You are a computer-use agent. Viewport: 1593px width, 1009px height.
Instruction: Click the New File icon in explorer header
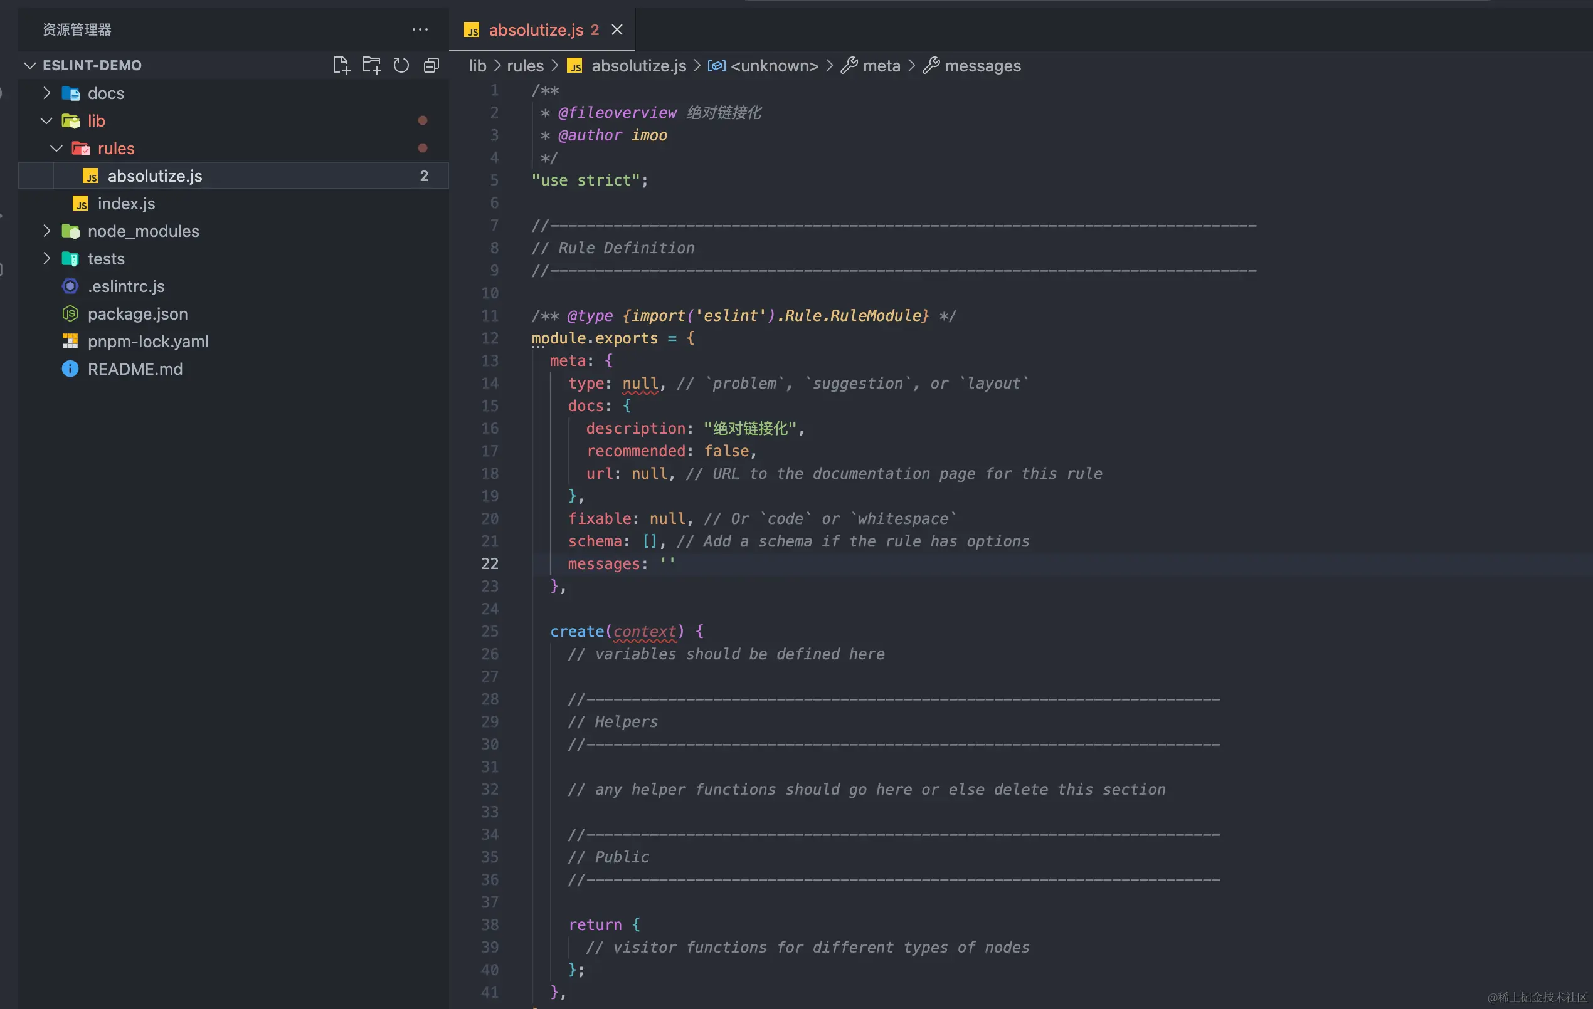point(341,65)
